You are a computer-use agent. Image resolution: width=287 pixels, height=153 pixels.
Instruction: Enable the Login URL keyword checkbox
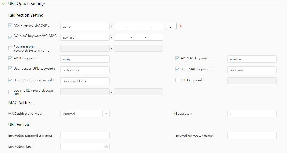10,92
